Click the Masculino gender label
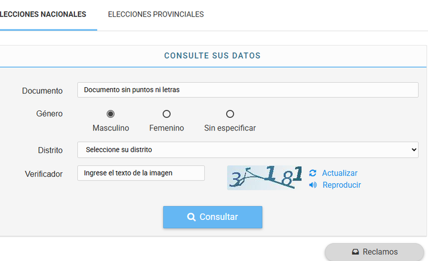The height and width of the screenshot is (261, 428). click(111, 128)
